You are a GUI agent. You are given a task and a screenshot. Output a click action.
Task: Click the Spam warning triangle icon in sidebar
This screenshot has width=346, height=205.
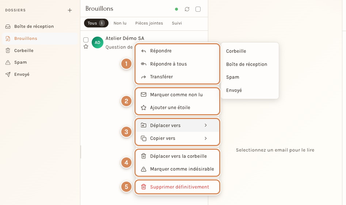tap(8, 62)
